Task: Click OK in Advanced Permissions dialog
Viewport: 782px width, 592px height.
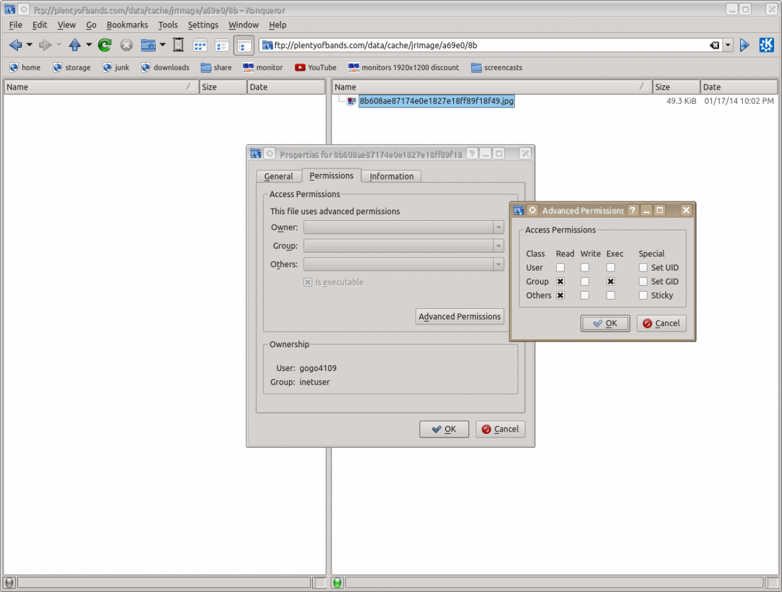Action: (605, 323)
